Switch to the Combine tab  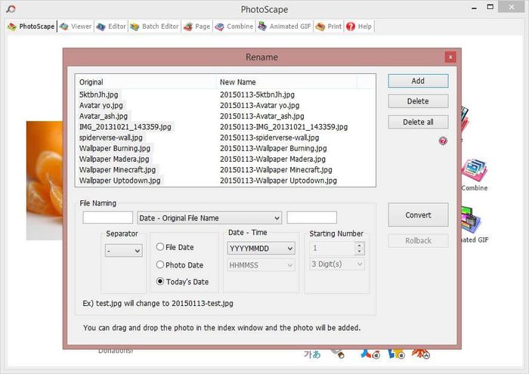234,26
